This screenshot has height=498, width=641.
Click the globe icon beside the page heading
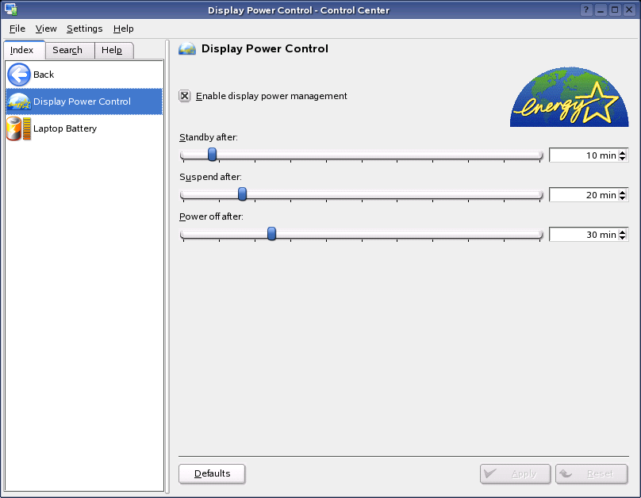(x=187, y=48)
